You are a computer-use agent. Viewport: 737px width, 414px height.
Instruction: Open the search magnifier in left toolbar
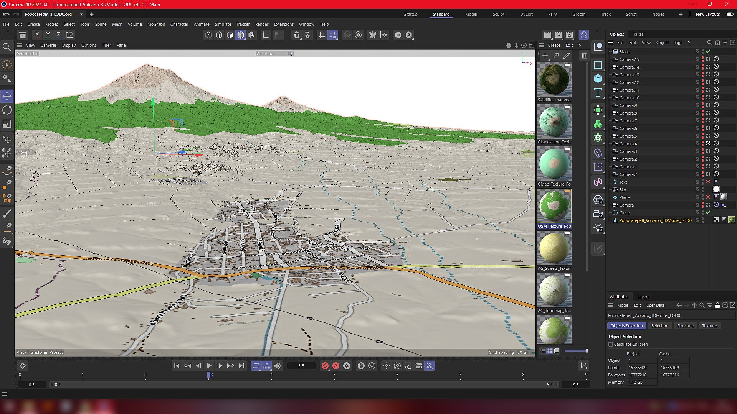[x=7, y=47]
